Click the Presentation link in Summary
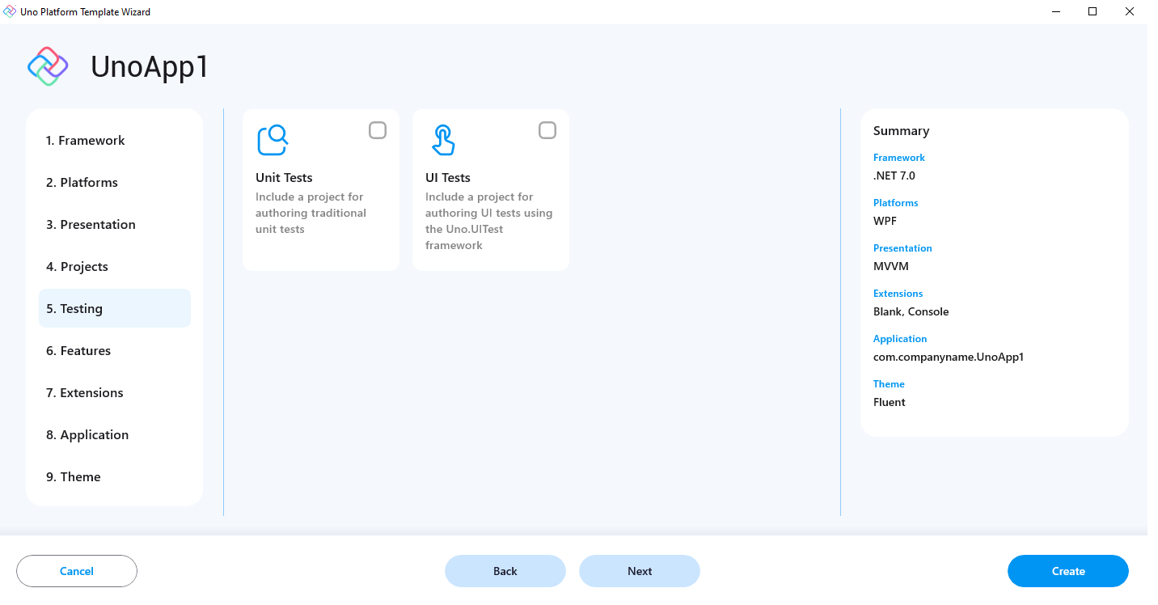The image size is (1158, 605). (902, 248)
